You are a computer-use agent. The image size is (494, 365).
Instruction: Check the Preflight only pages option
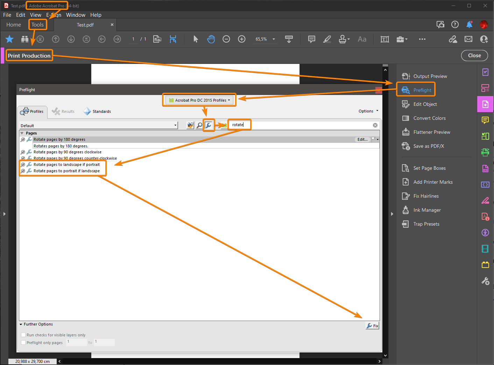click(x=23, y=342)
